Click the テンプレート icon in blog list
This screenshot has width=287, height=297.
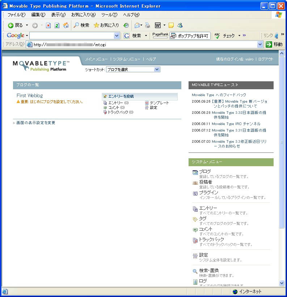pos(147,103)
